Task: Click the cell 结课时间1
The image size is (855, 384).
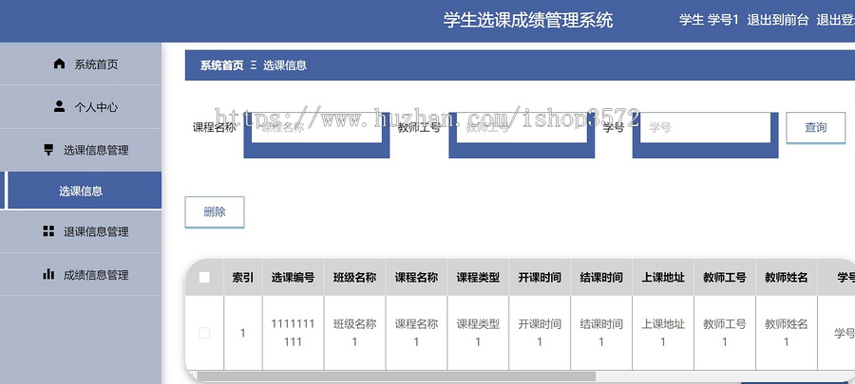Action: [x=601, y=333]
